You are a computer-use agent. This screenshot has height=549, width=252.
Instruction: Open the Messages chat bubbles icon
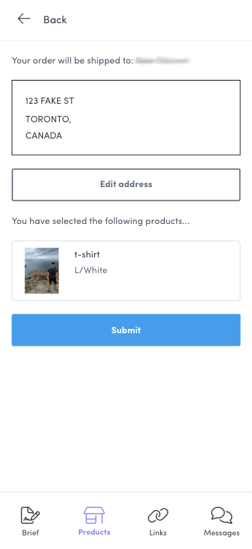point(221,516)
